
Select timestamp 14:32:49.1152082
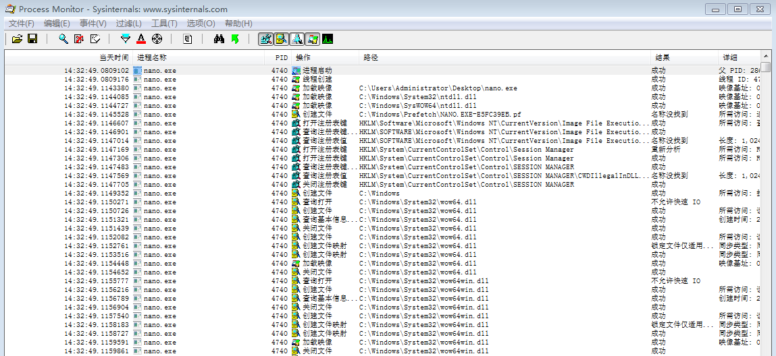point(97,237)
